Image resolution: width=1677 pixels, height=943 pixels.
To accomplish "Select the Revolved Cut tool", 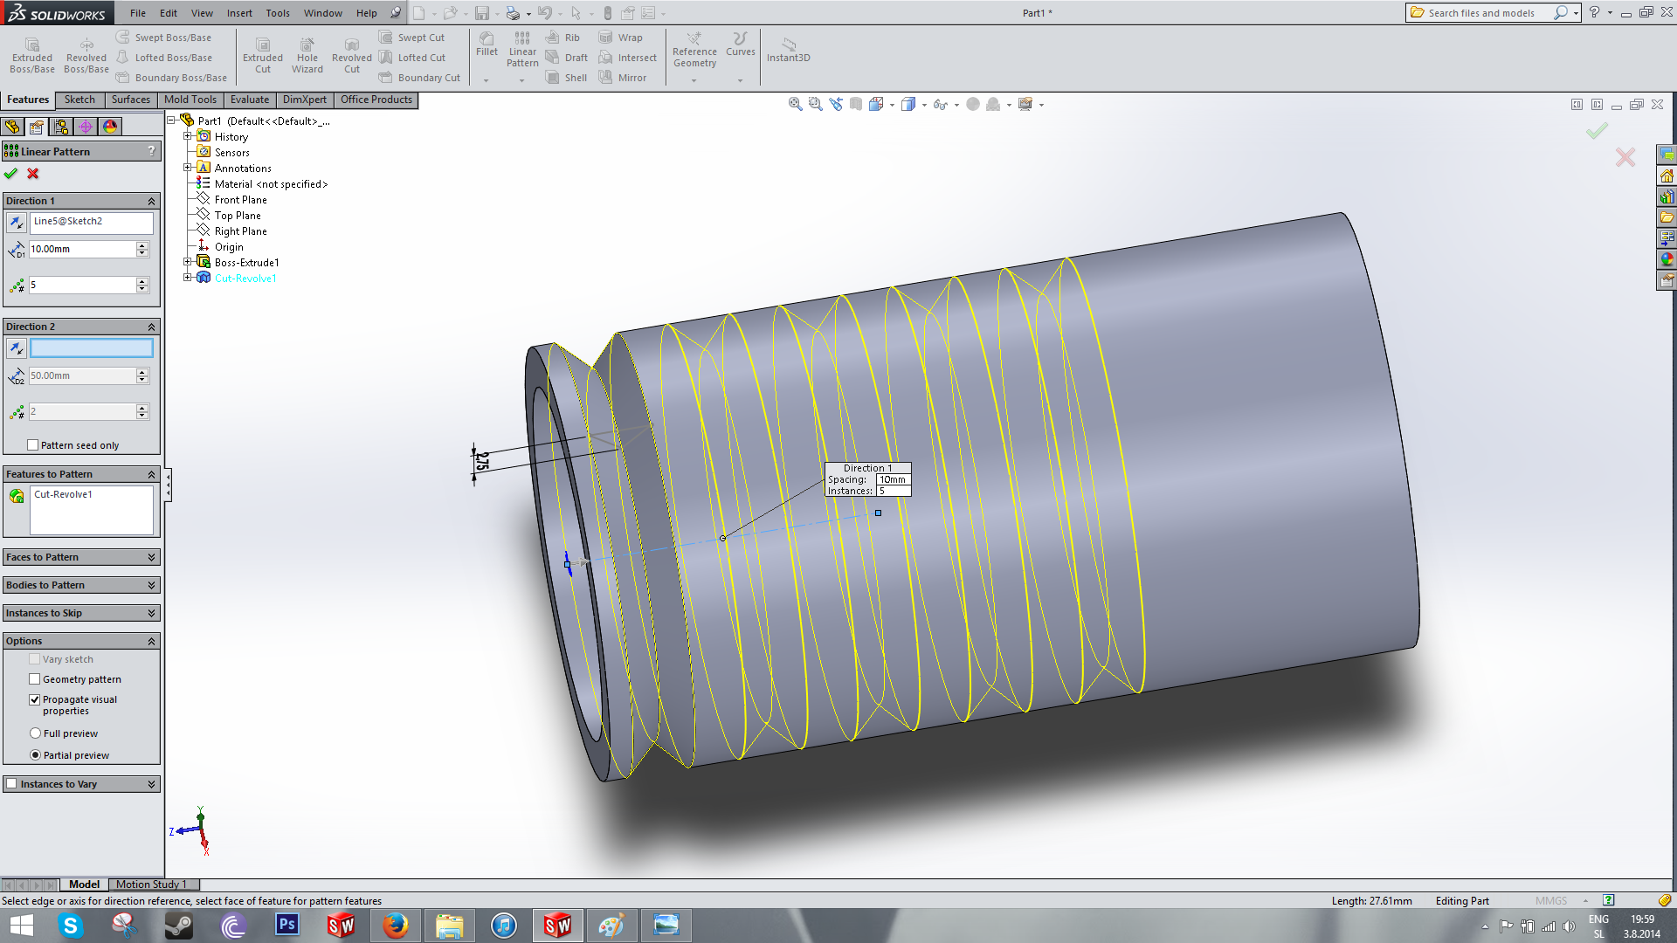I will tap(352, 55).
